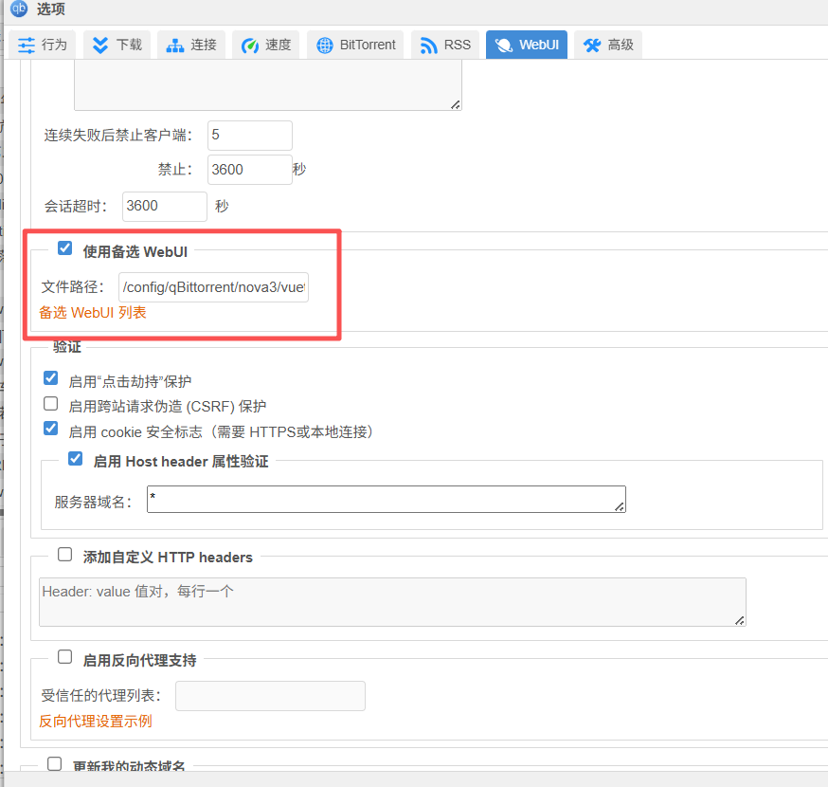Click the speedometer icon on 速度 tab
828x787 pixels.
pos(250,45)
